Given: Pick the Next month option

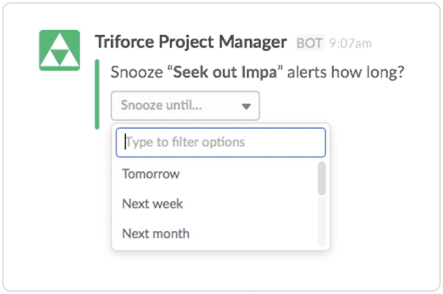Looking at the screenshot, I should [x=156, y=234].
